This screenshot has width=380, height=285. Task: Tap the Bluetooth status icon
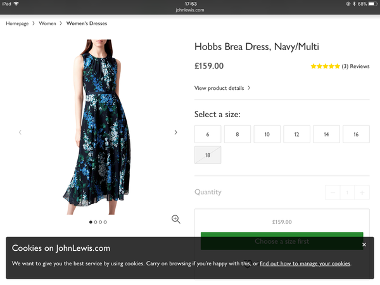[354, 4]
